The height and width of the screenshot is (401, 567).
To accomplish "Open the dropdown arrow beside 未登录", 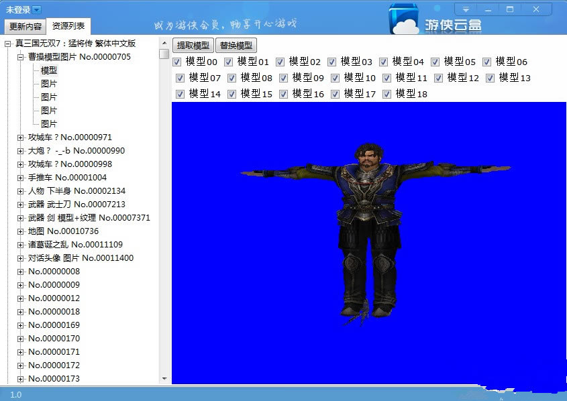I will 36,9.
